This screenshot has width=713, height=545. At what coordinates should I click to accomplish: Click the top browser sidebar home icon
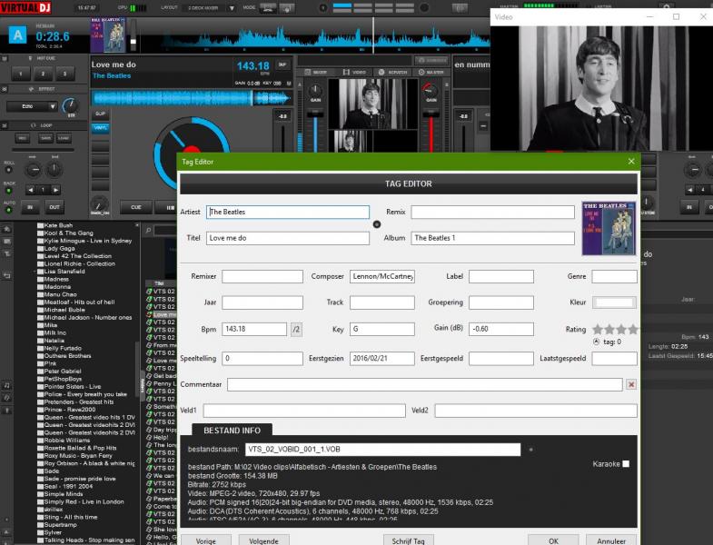[7, 229]
